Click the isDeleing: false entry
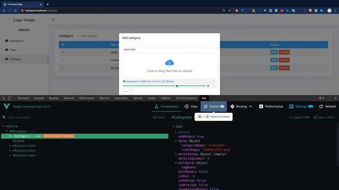 point(193,185)
